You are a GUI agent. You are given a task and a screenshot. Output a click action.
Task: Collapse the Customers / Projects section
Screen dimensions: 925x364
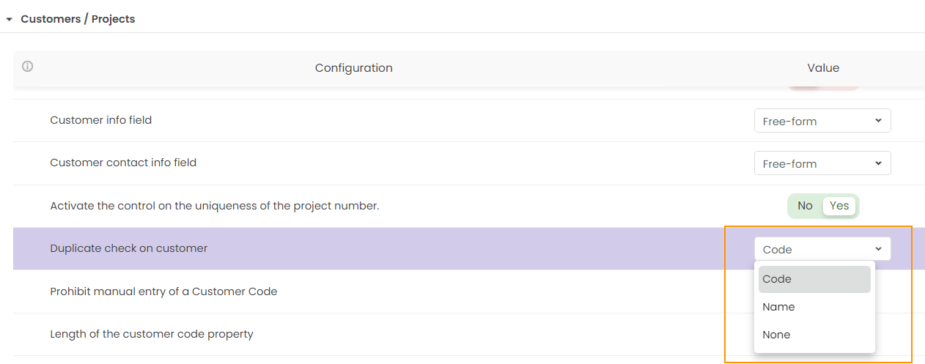coord(9,20)
